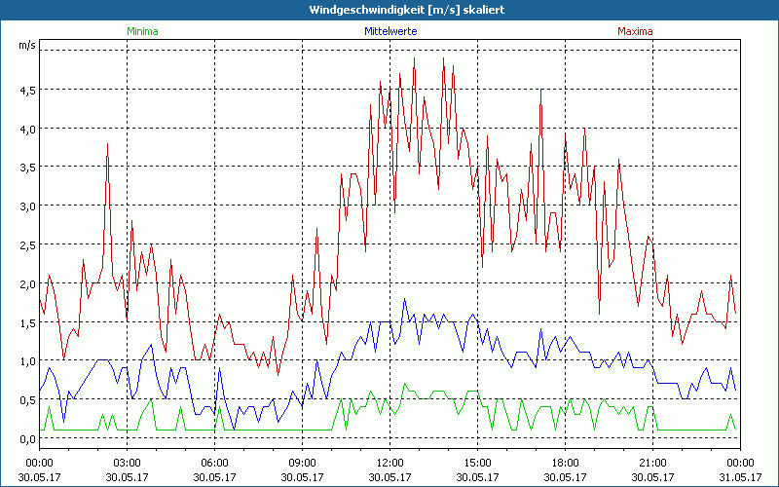The height and width of the screenshot is (487, 779).
Task: Click the 15:00 time axis label
Action: coord(477,463)
